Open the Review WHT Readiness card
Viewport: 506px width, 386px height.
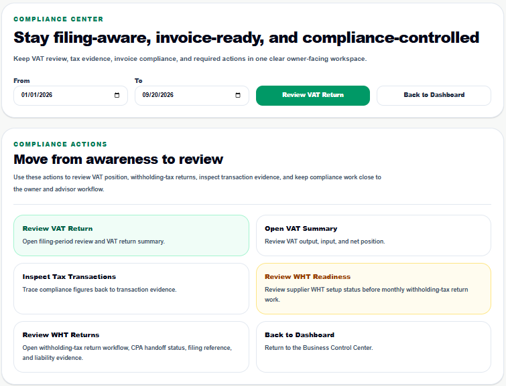click(x=373, y=289)
